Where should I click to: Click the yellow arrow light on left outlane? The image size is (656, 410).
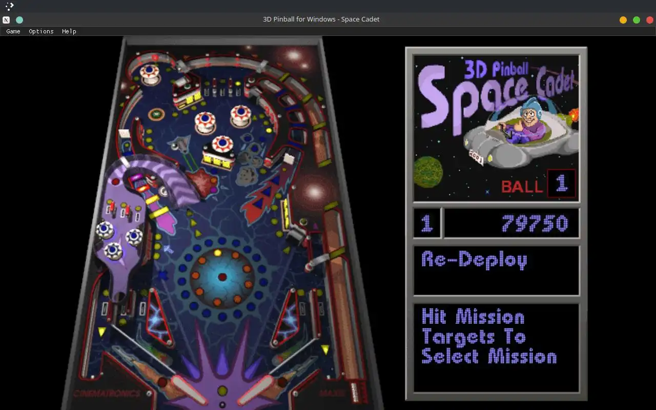click(x=101, y=332)
